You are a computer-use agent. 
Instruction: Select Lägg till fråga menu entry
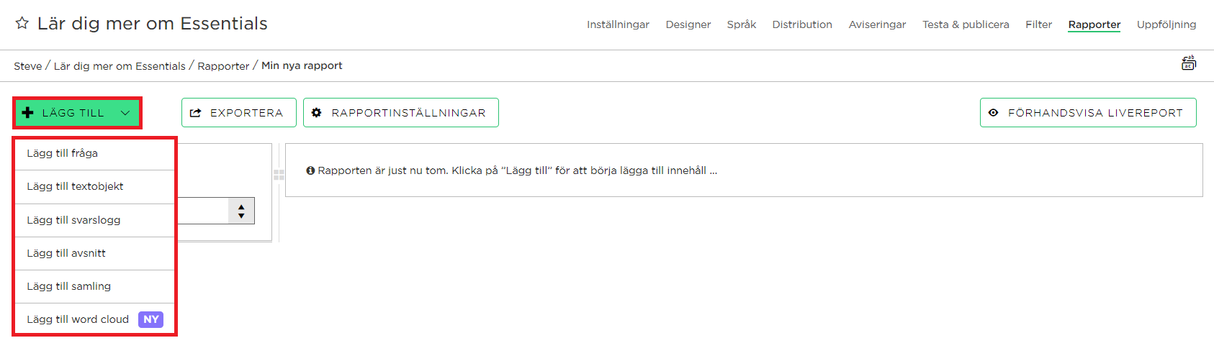(x=95, y=153)
